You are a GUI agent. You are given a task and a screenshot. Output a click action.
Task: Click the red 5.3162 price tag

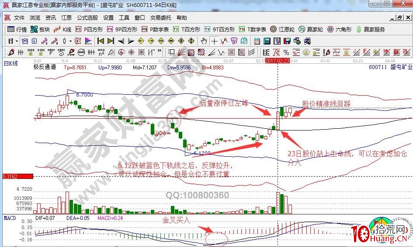click(18, 176)
